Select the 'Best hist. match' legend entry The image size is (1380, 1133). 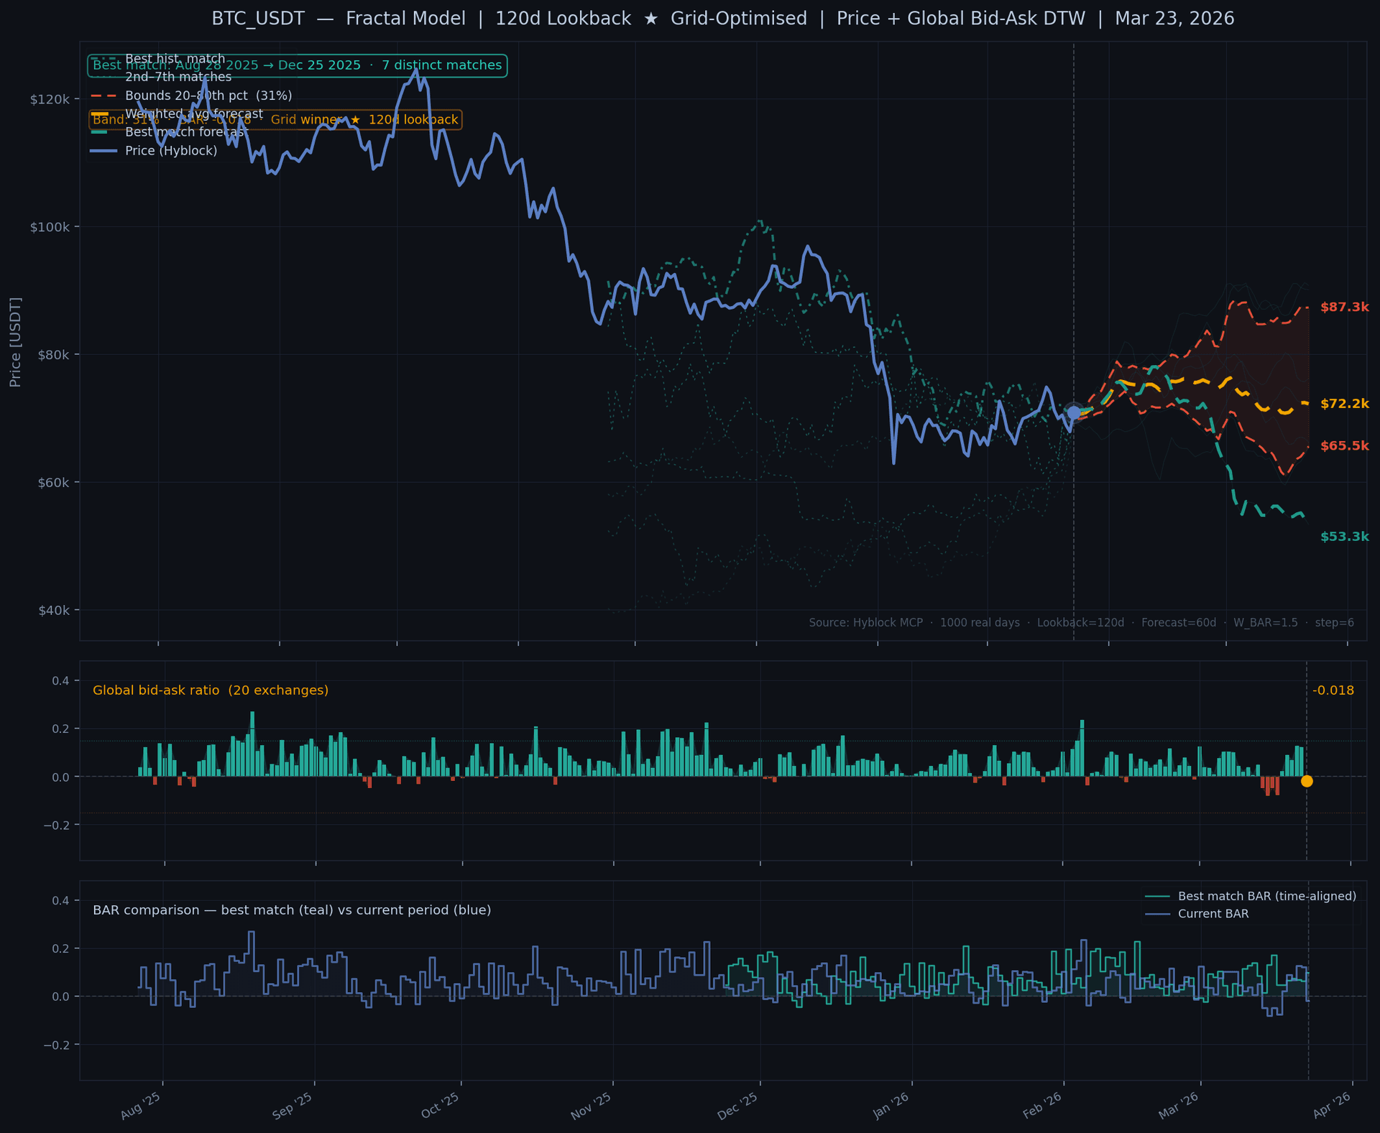click(x=158, y=59)
